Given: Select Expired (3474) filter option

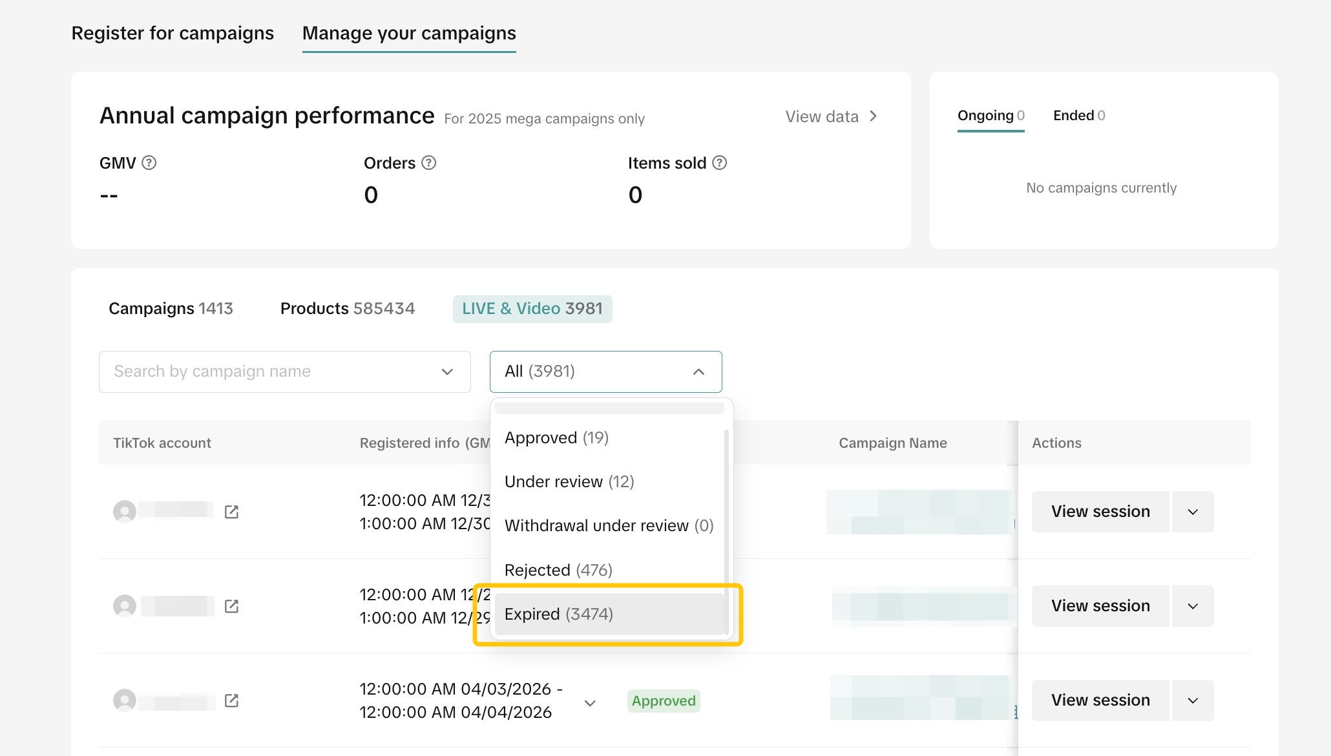Looking at the screenshot, I should pyautogui.click(x=559, y=614).
